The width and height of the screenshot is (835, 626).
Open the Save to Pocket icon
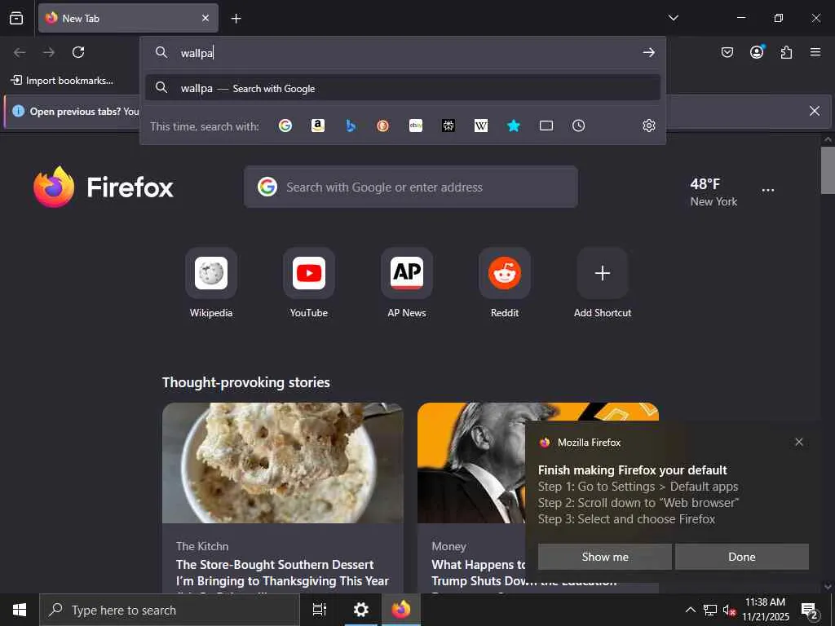pos(727,52)
